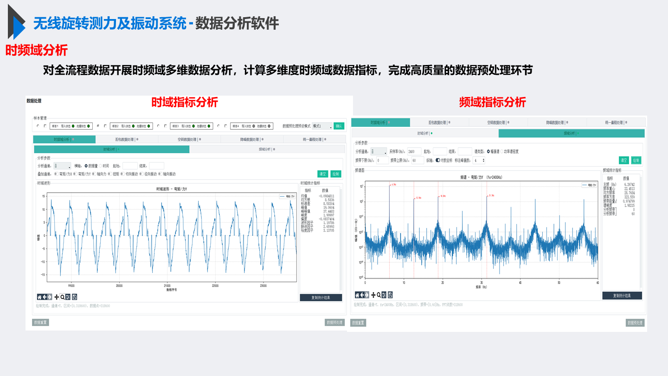The height and width of the screenshot is (376, 668).
Task: Go back in time-domain plot view history
Action: 45,297
